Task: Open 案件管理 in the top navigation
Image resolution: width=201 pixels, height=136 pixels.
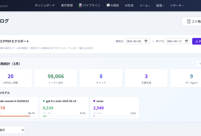Action: (67, 5)
